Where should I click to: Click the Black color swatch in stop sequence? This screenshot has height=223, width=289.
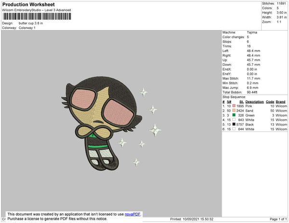coord(234,124)
